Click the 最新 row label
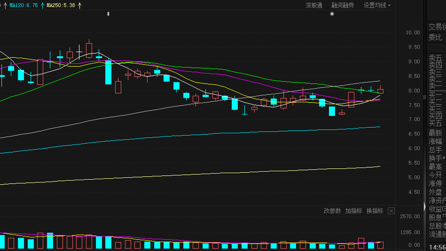The image size is (446, 251). coord(435,133)
